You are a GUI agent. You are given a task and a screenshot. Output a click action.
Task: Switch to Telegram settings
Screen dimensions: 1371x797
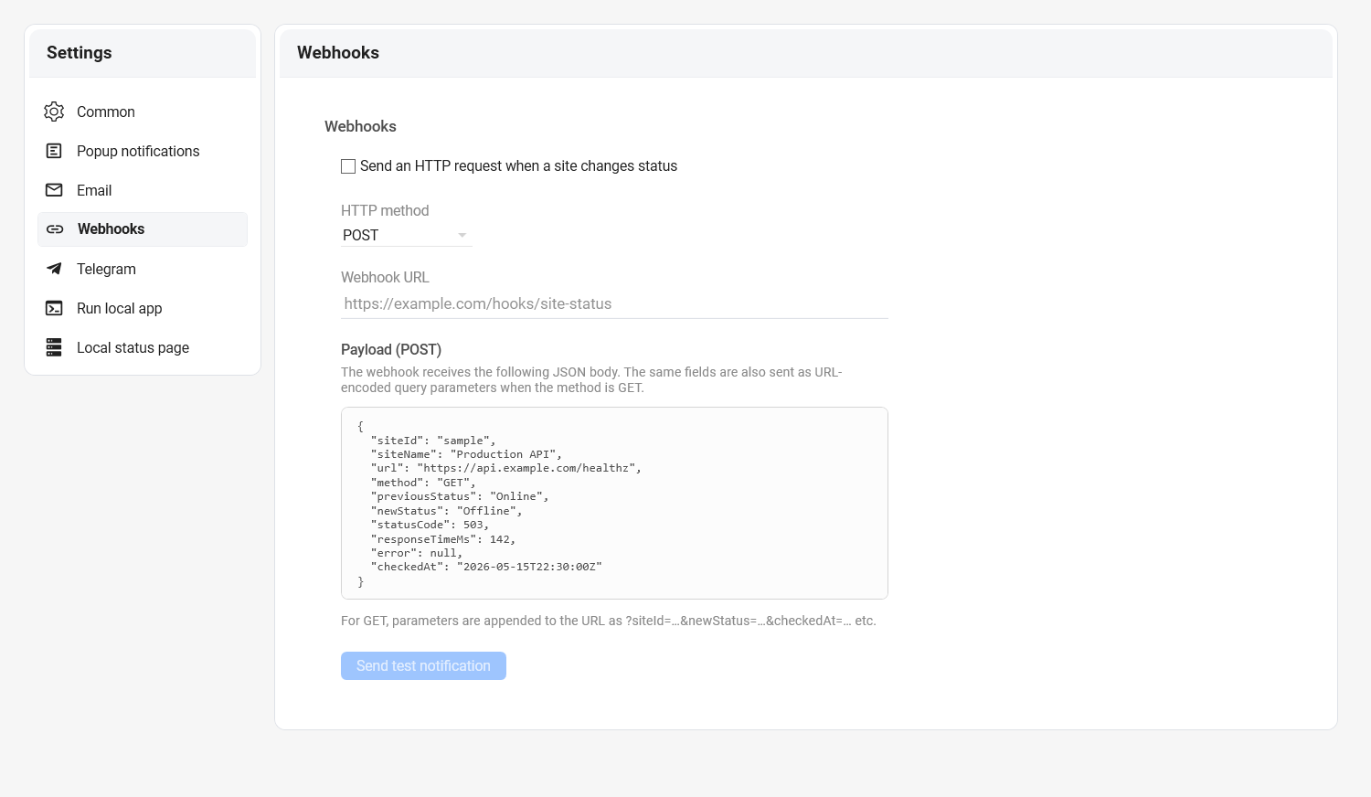143,269
